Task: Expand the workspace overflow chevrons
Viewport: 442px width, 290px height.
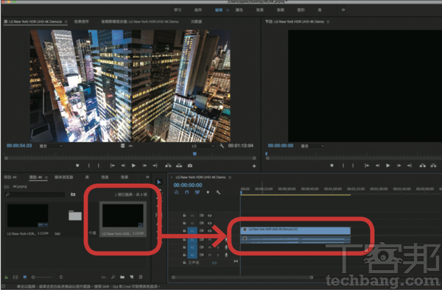Action: point(343,10)
